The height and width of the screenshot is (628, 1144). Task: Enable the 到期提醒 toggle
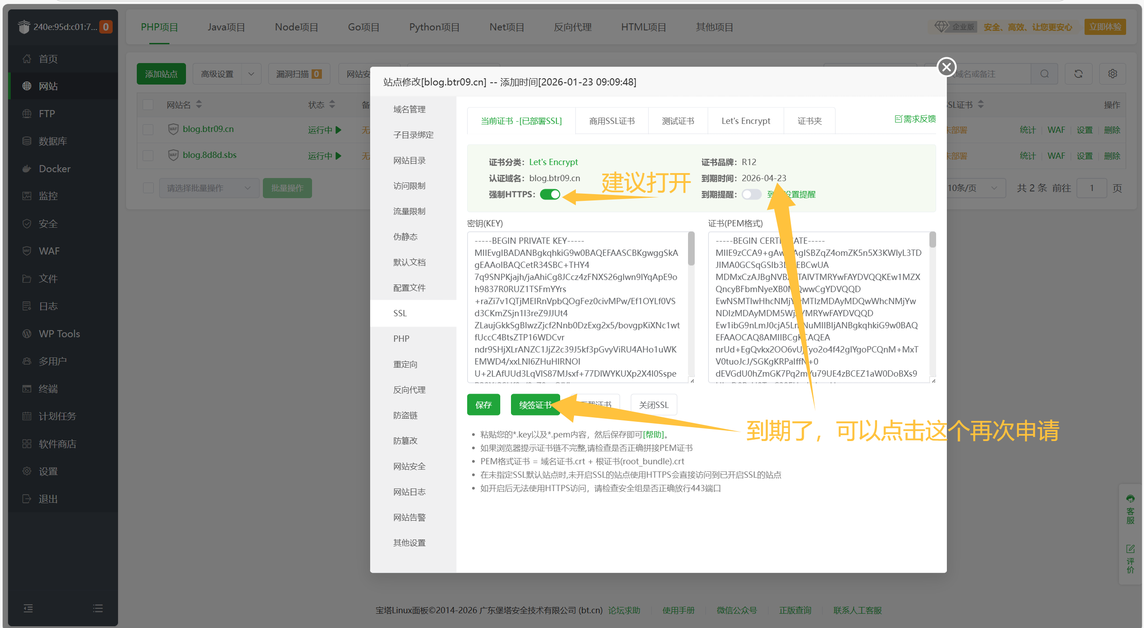point(751,194)
